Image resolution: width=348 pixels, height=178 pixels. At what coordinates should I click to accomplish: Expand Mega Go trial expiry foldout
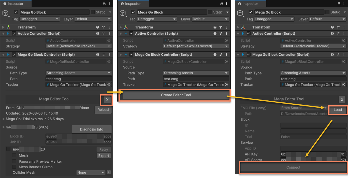tap(4, 119)
